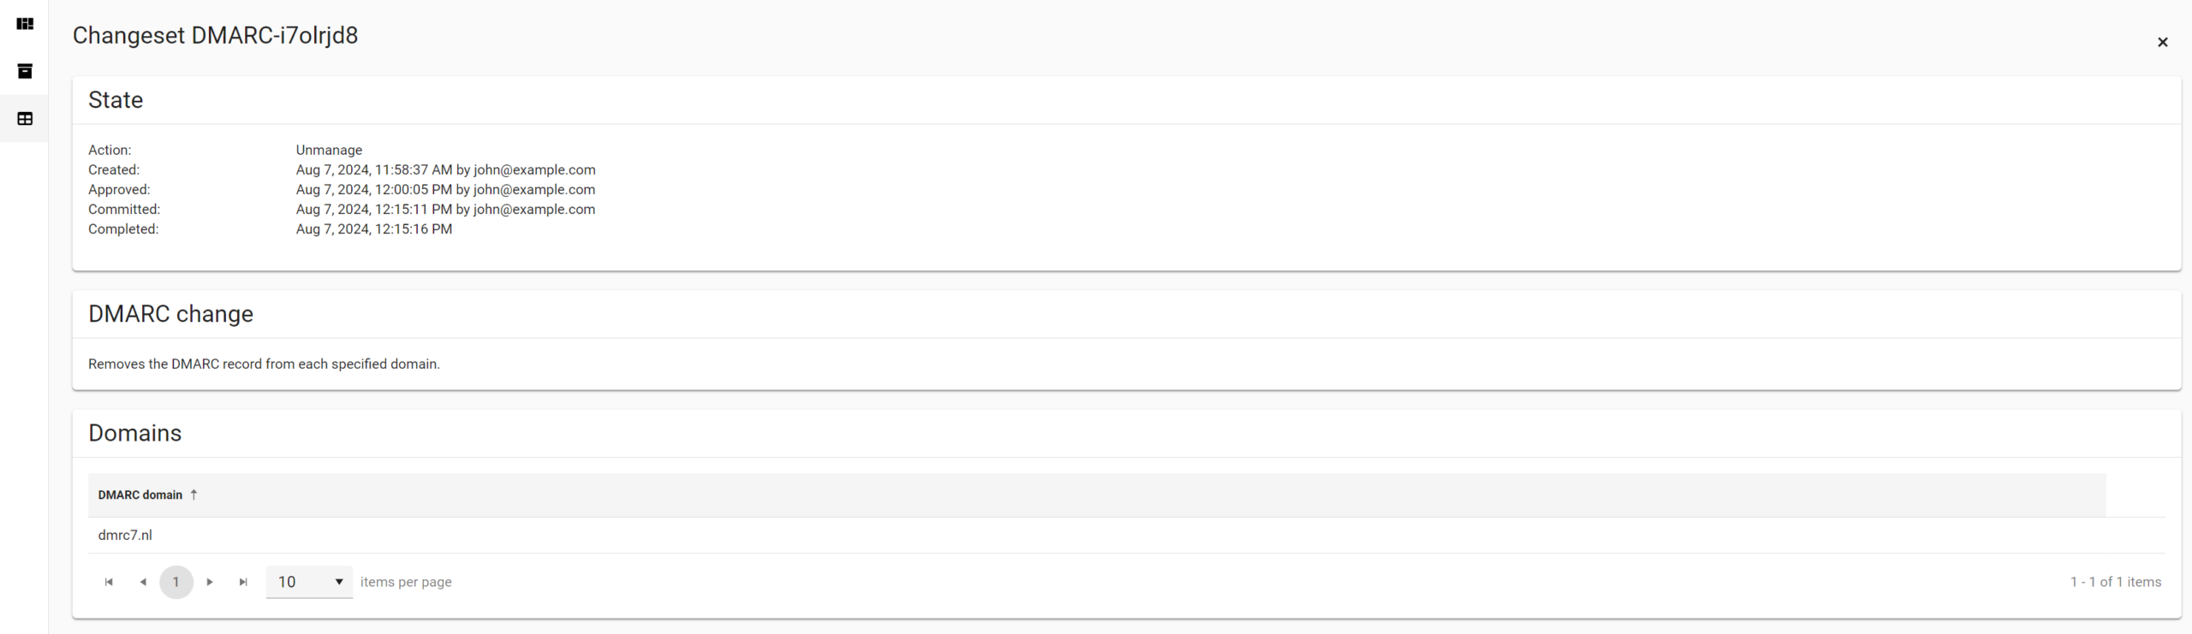
Task: Jump to the last page of domains
Action: pos(243,582)
